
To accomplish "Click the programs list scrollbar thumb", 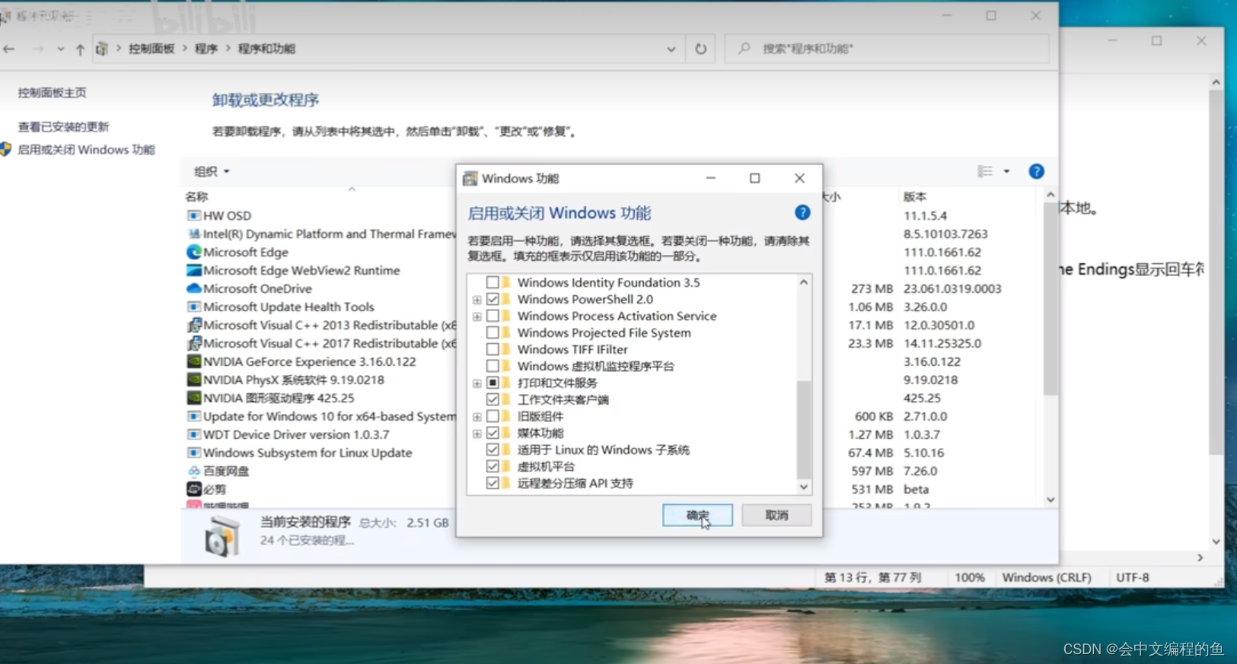I will tap(1050, 298).
